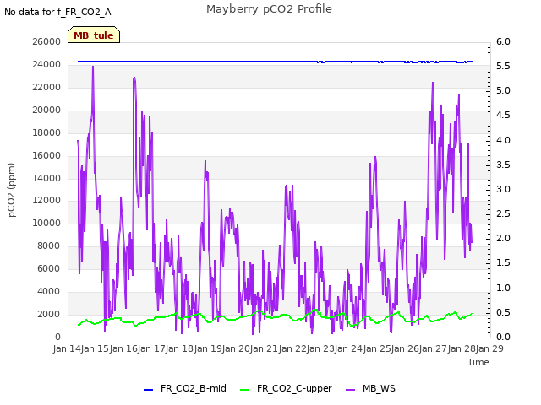Screen dimensions: 541x405
Task: Click the Mayberry pCO2 Profile title
Action: (269, 9)
